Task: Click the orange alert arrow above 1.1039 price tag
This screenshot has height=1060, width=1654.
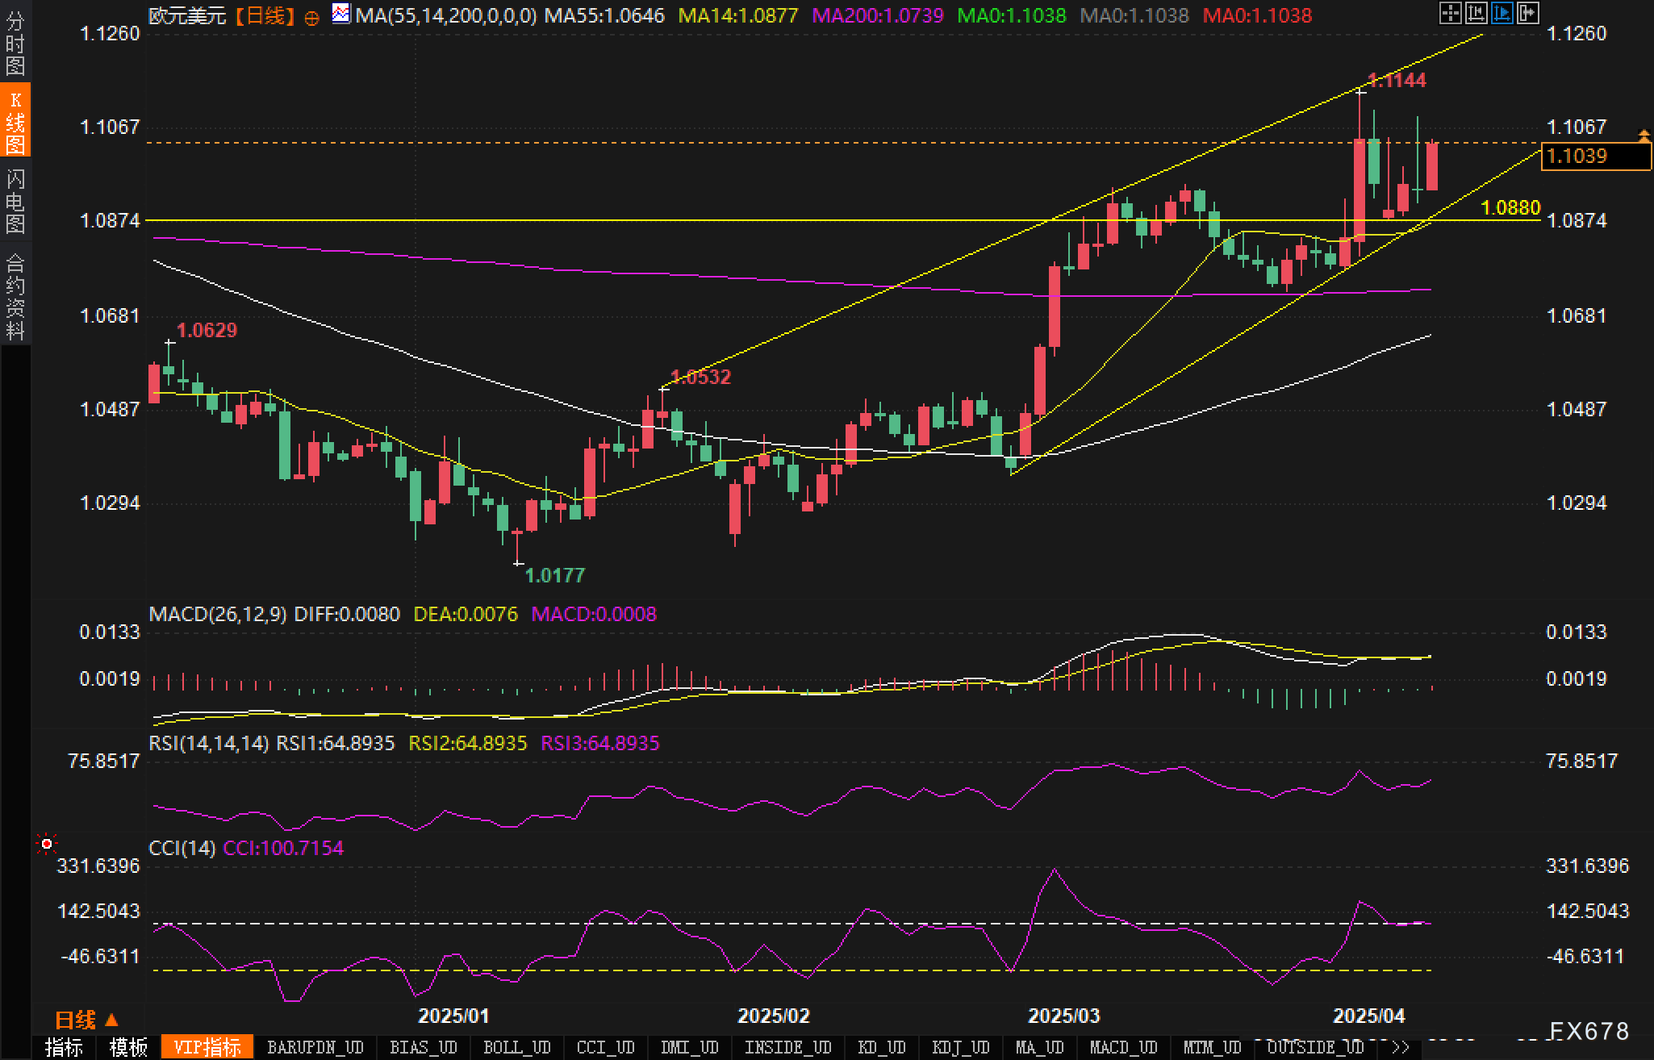Action: coord(1644,136)
